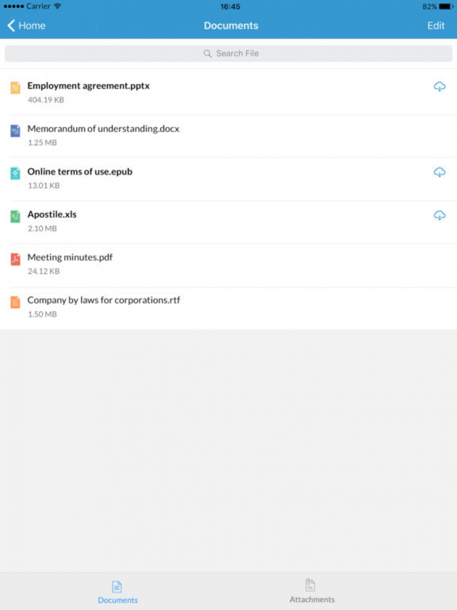Tap the search magnifier icon
This screenshot has width=457, height=610.
[x=208, y=54]
